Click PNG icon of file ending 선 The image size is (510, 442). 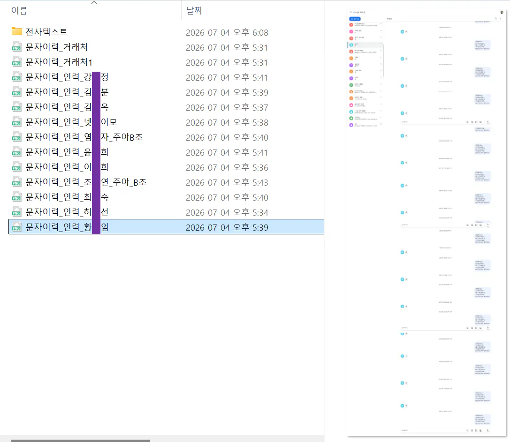point(16,211)
